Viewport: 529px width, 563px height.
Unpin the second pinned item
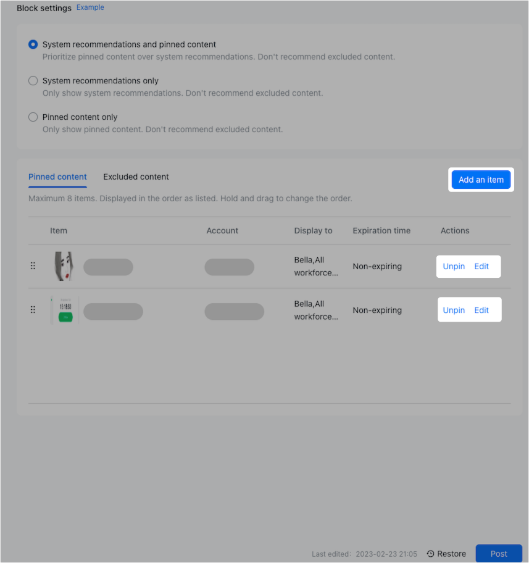pyautogui.click(x=454, y=311)
